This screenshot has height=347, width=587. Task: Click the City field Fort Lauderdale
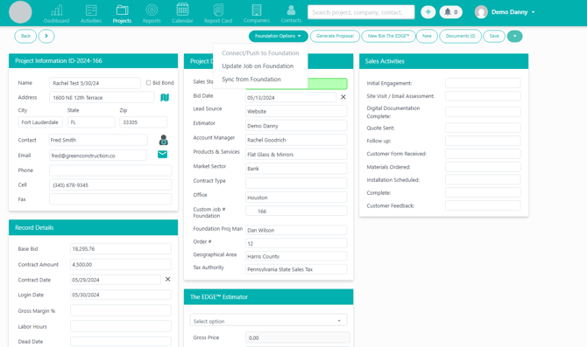(x=40, y=122)
